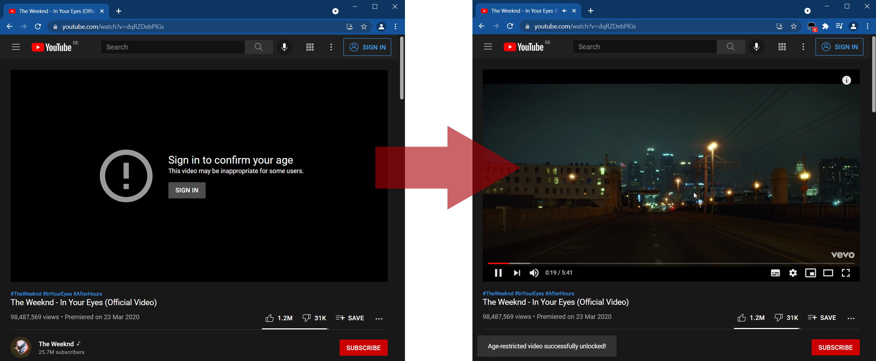
Task: Skip to next video
Action: pyautogui.click(x=517, y=273)
